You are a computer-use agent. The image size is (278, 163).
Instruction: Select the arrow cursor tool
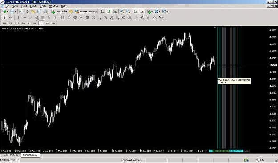4,17
